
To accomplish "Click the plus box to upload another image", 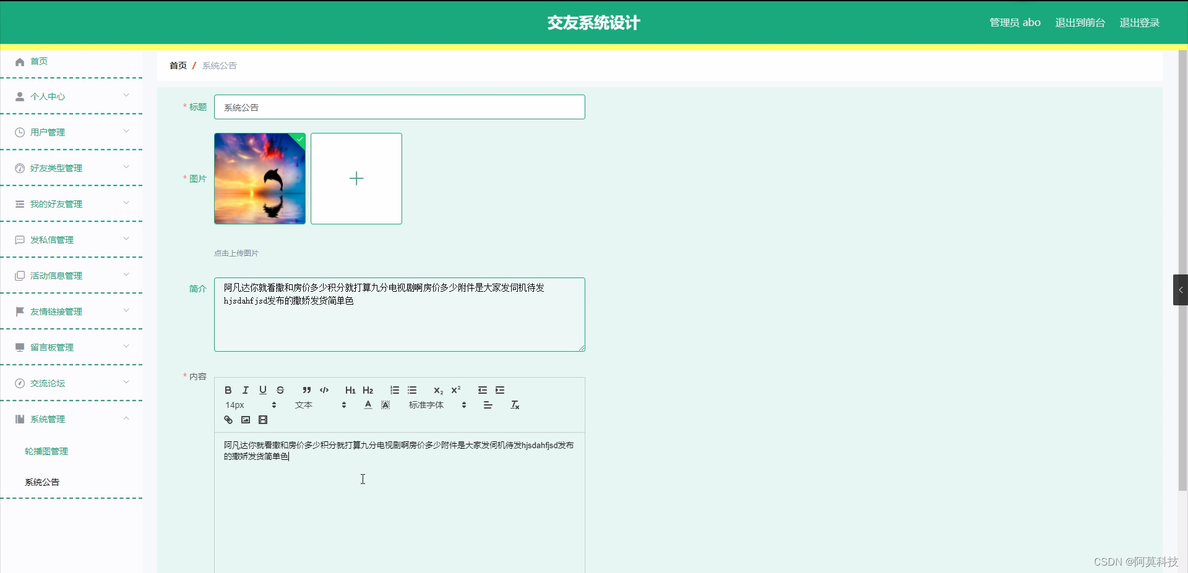I will click(x=356, y=179).
